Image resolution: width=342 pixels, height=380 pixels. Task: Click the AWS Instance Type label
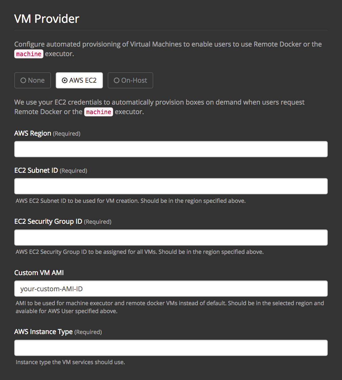[x=43, y=332]
